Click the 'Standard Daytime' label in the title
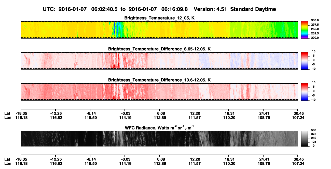Viewport: 331px width, 169px height. (253, 9)
